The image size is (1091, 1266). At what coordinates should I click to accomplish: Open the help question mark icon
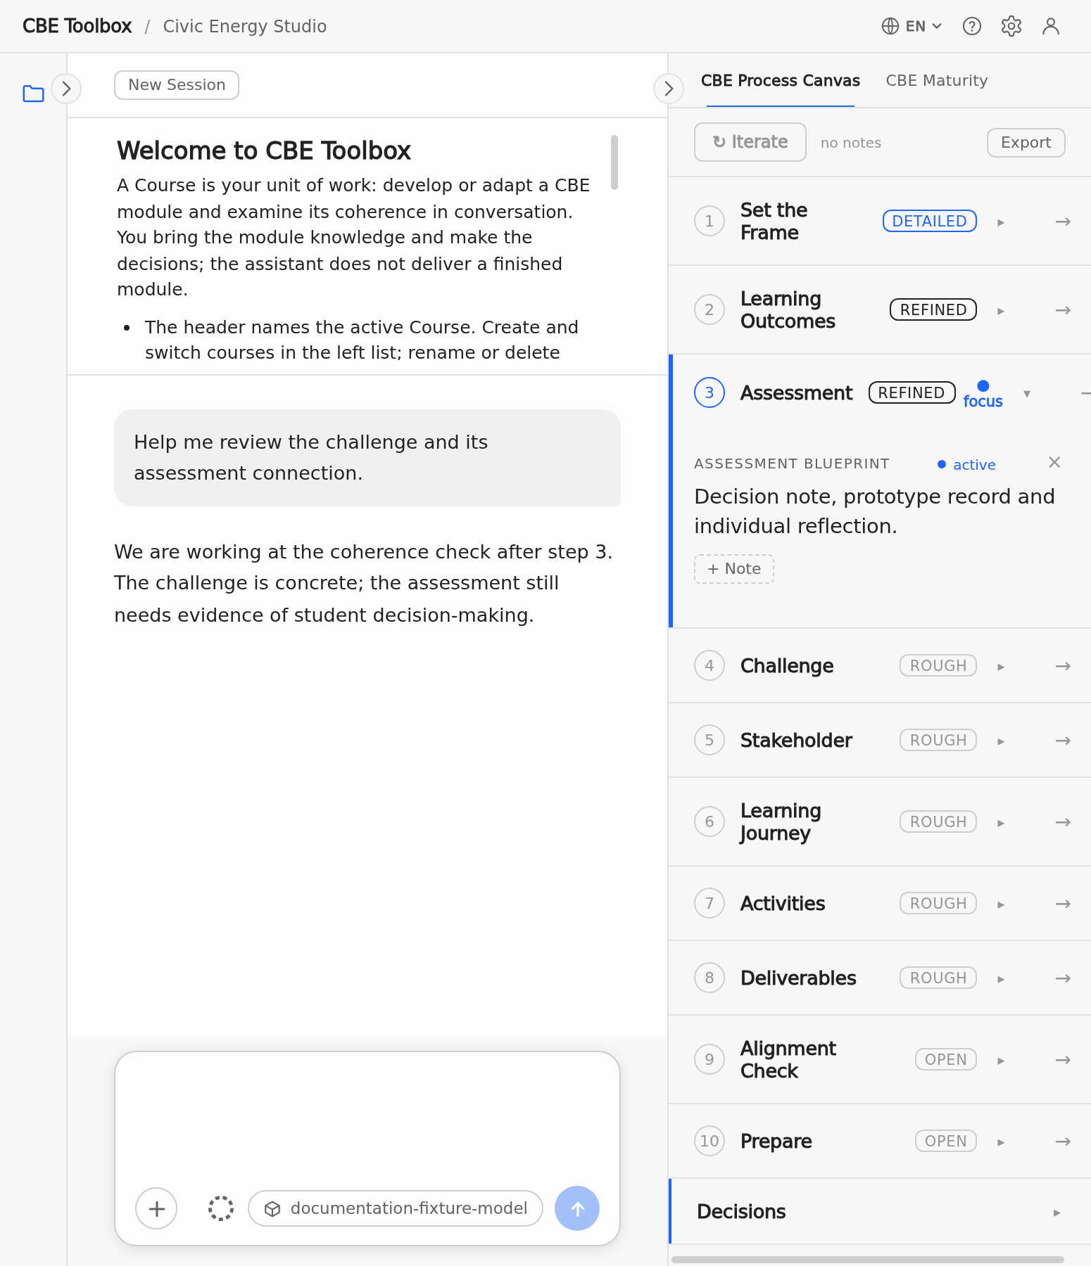point(972,26)
